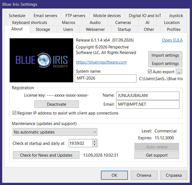Click last check timestamp 13.09.2026 10:02:31
Screen dimensions: 192x185
pyautogui.click(x=101, y=155)
